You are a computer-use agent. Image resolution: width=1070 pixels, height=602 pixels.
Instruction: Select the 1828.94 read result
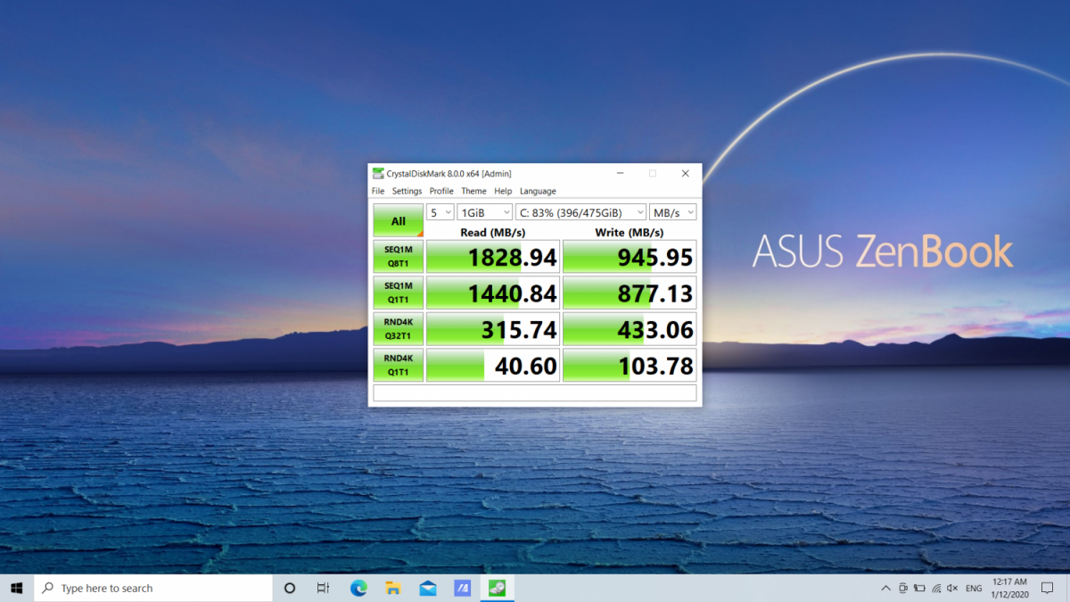click(x=493, y=257)
